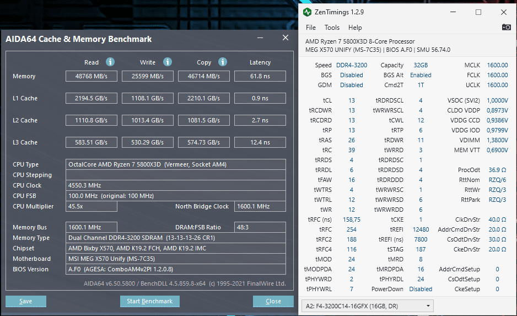Click the GDM value Disabled
The image size is (517, 316).
[x=352, y=85]
